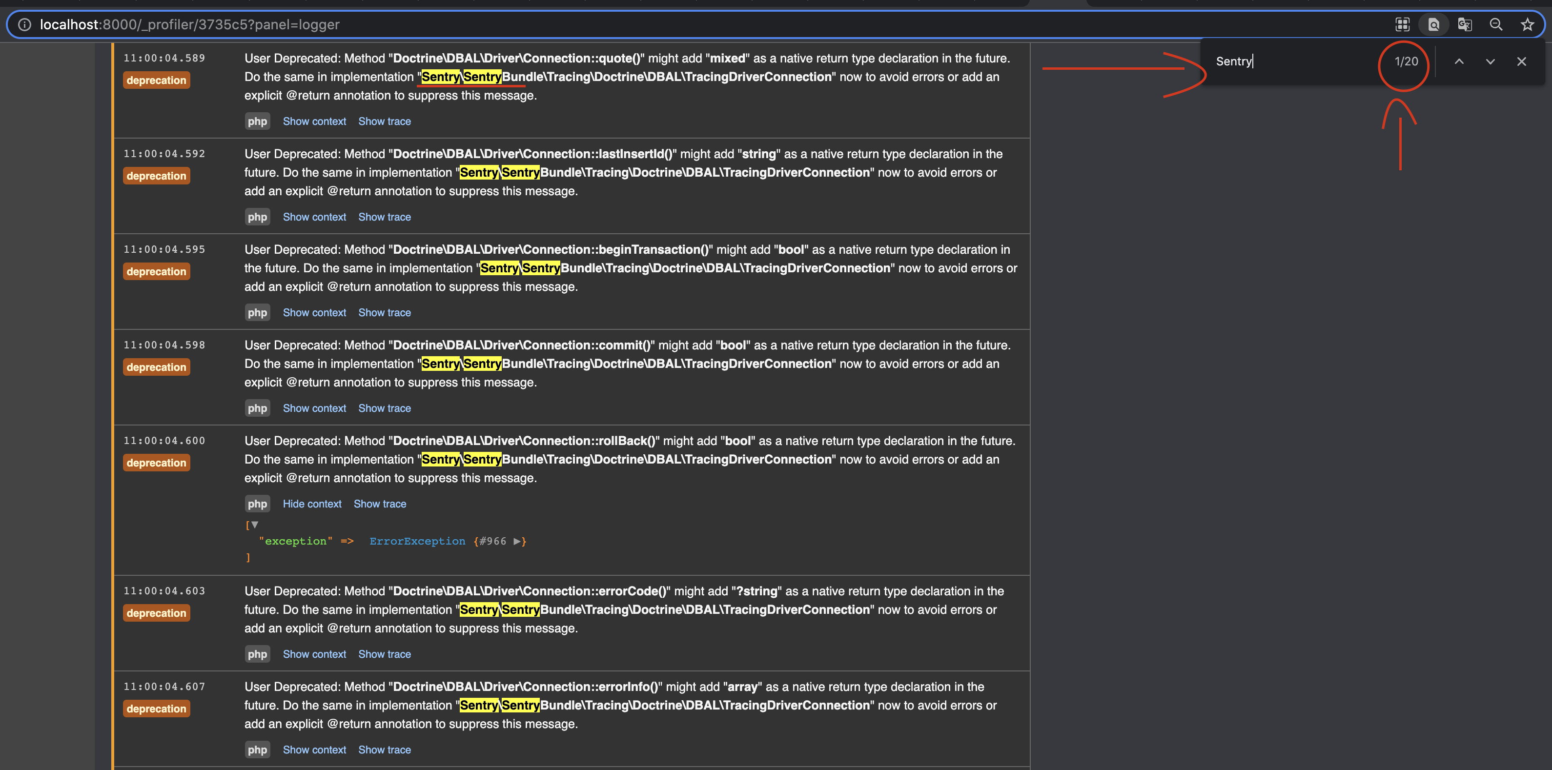Go to next find match with down arrow

[1490, 61]
